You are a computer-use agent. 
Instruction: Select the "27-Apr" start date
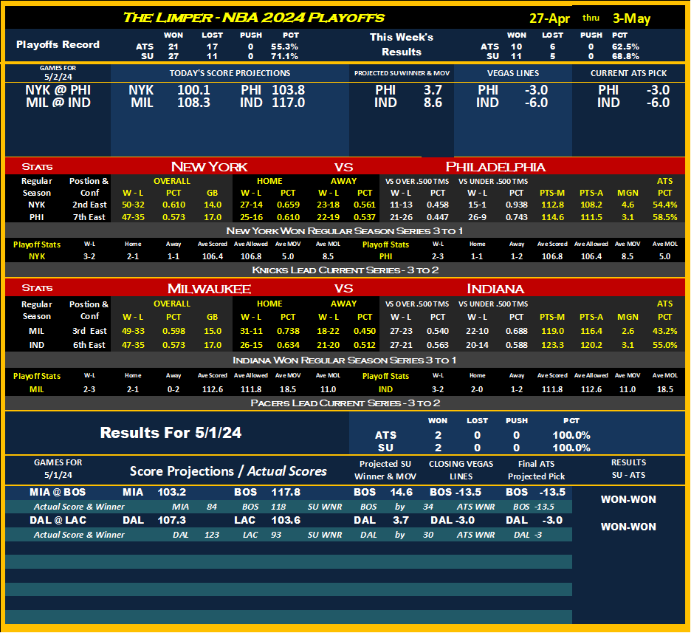[x=549, y=18]
